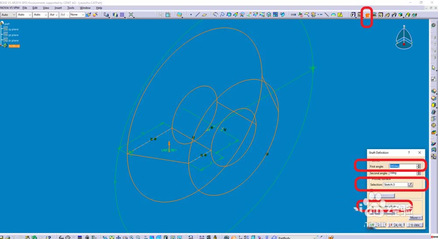Image resolution: width=438 pixels, height=239 pixels.
Task: Open the Insert menu
Action: [58, 8]
